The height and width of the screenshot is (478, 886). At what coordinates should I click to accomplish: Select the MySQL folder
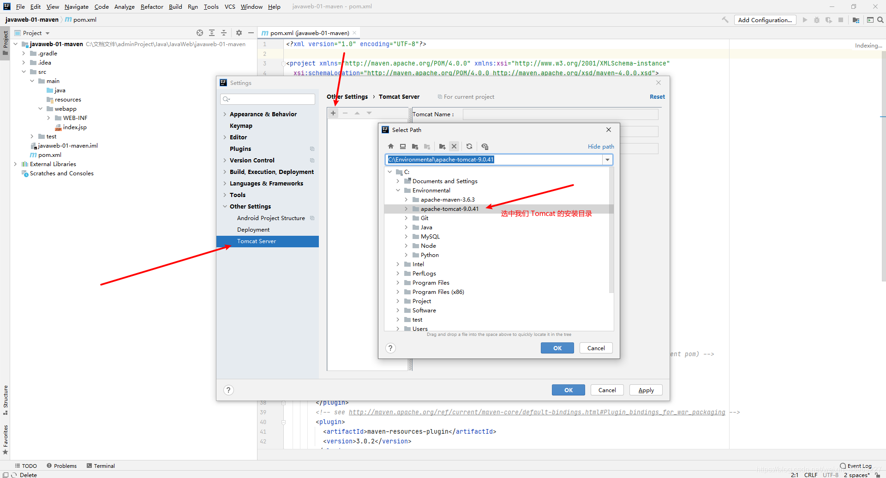(x=430, y=237)
